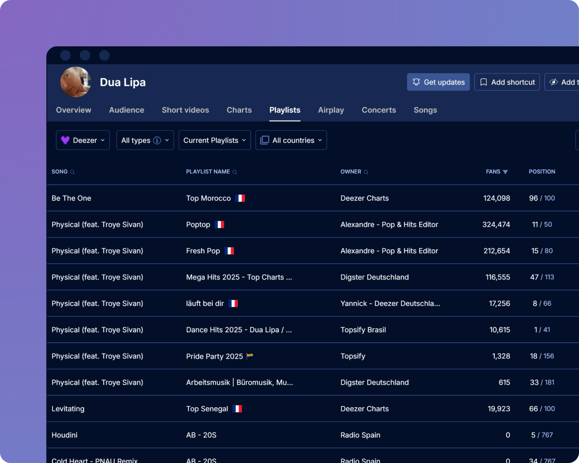Click the bell icon inside Get updates
Image resolution: width=579 pixels, height=463 pixels.
click(x=416, y=82)
